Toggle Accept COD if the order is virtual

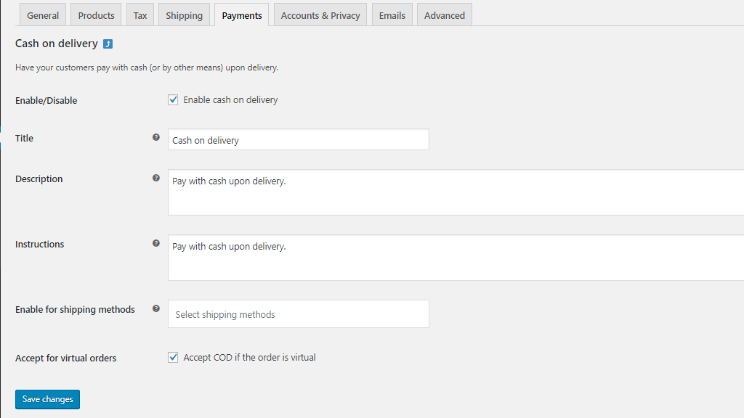tap(173, 357)
